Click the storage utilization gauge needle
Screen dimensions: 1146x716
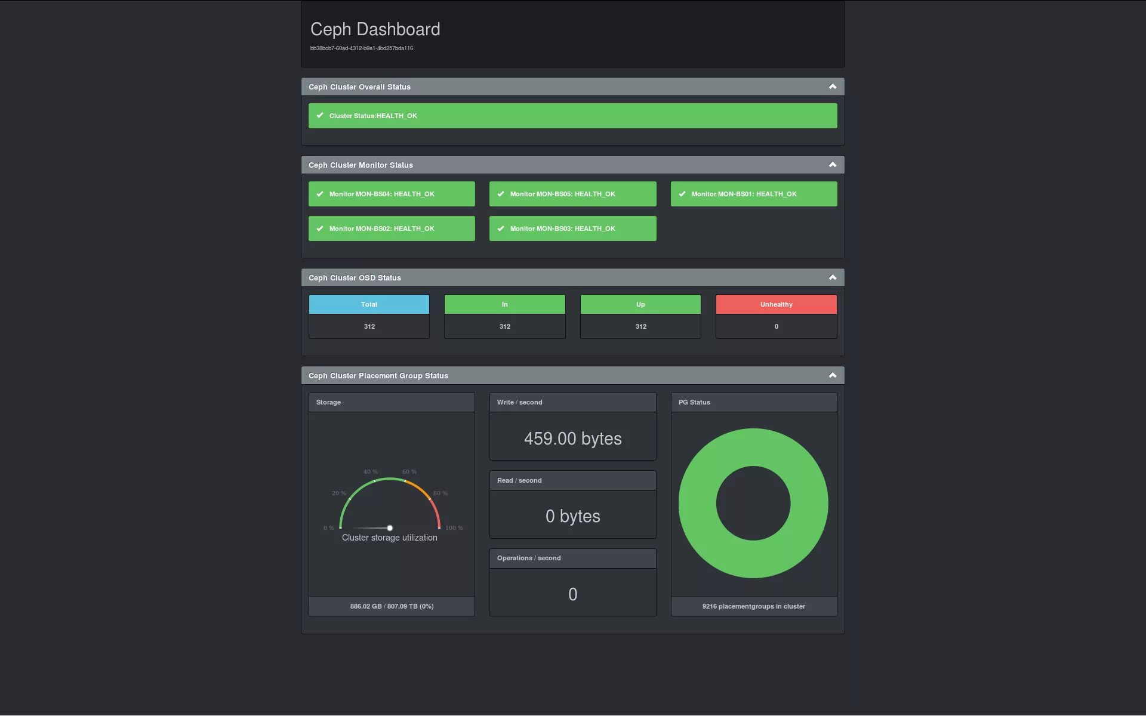coord(373,528)
